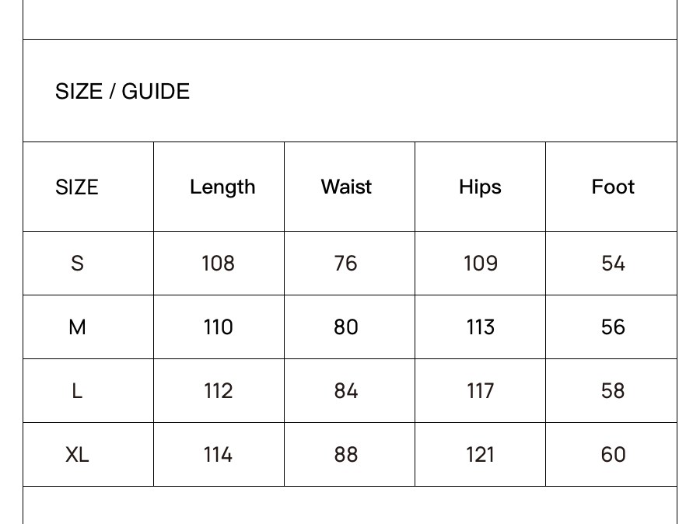Click the SIZE / GUIDE heading

click(x=122, y=92)
